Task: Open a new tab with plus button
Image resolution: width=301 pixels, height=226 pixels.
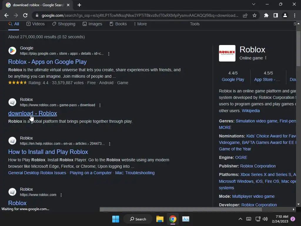Action: pos(79,5)
